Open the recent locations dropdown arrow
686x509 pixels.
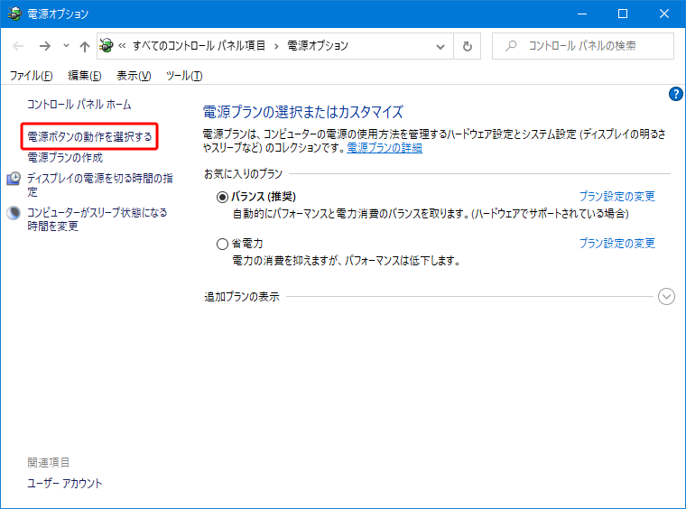click(66, 46)
